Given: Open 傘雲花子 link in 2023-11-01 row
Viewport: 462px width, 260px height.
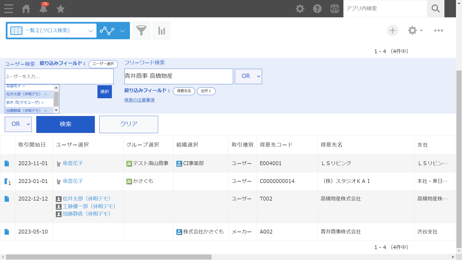Looking at the screenshot, I should pos(73,163).
